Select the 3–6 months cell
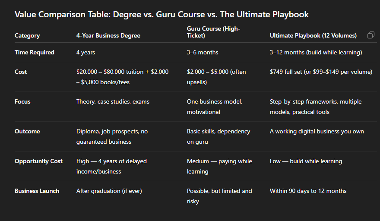This screenshot has width=380, height=221. pyautogui.click(x=203, y=53)
